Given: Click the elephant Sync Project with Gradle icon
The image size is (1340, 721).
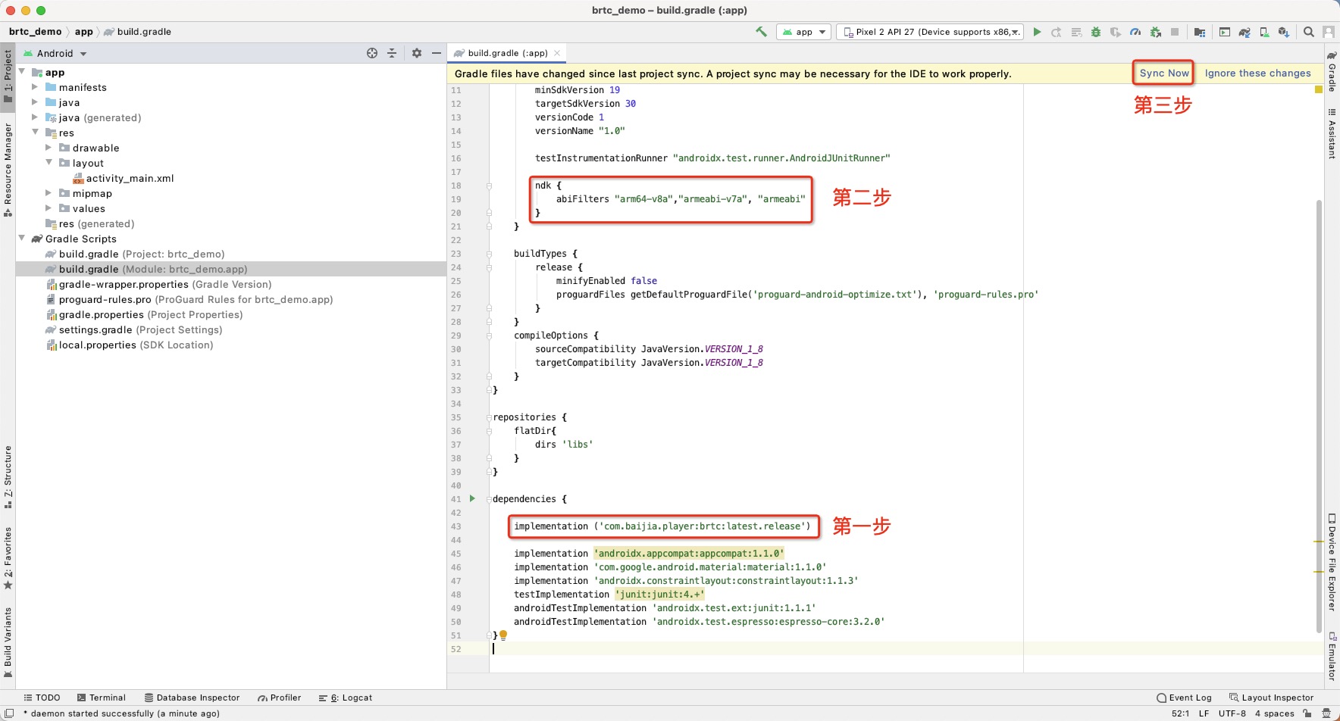Looking at the screenshot, I should click(1245, 32).
